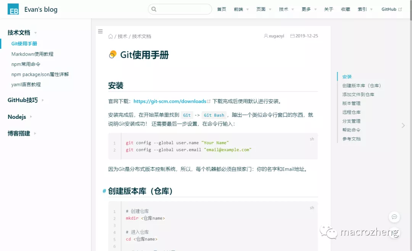Click the author xugaoyi link
412x251 pixels.
pos(276,36)
